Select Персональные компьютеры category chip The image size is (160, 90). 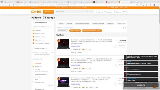[x=82, y=23]
